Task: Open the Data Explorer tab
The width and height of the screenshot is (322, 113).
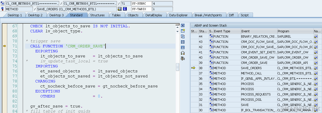Action: coord(178,15)
